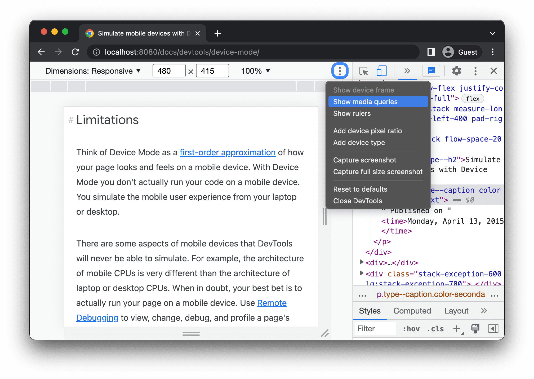The image size is (534, 379).
Task: Select Show media queries menu item
Action: (365, 102)
